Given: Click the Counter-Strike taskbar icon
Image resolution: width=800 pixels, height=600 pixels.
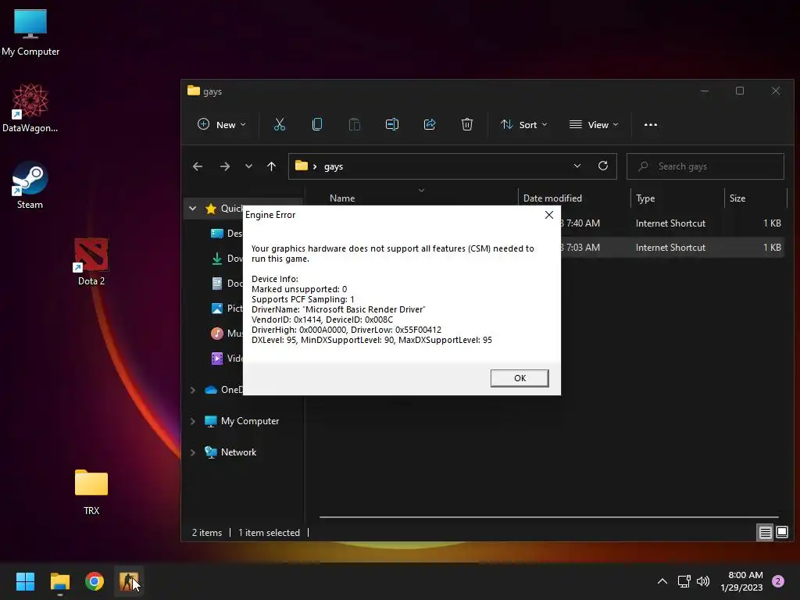Looking at the screenshot, I should [x=129, y=581].
